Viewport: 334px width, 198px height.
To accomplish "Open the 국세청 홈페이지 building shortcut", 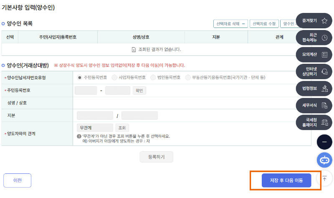I will pyautogui.click(x=314, y=122).
